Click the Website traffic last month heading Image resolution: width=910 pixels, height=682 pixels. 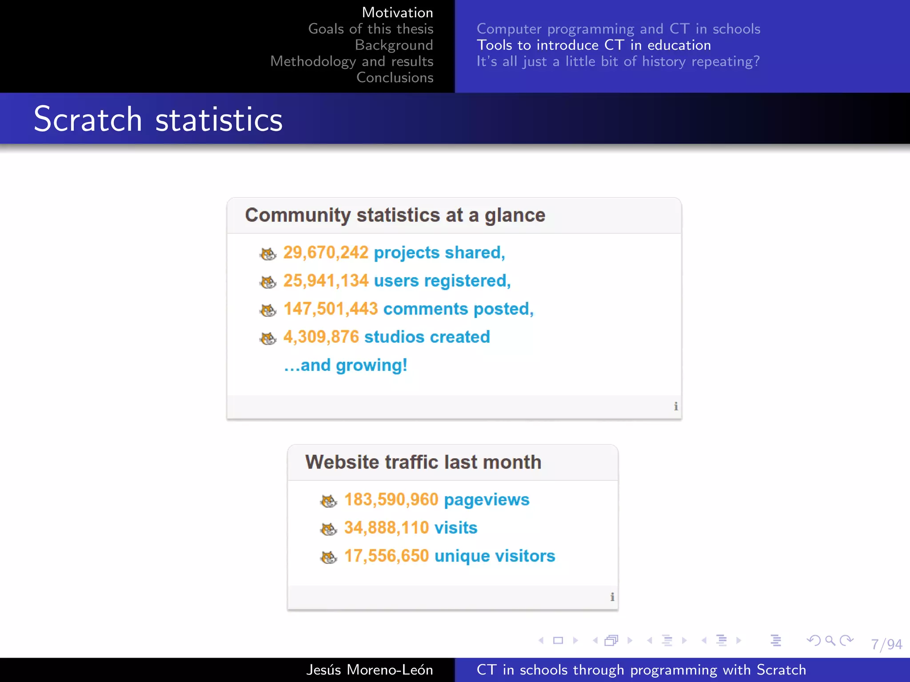[x=423, y=462]
